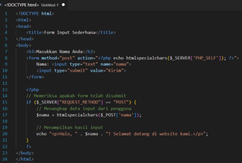Click the DOCTYPE declaration on line 1
The width and height of the screenshot is (242, 163).
click(35, 14)
